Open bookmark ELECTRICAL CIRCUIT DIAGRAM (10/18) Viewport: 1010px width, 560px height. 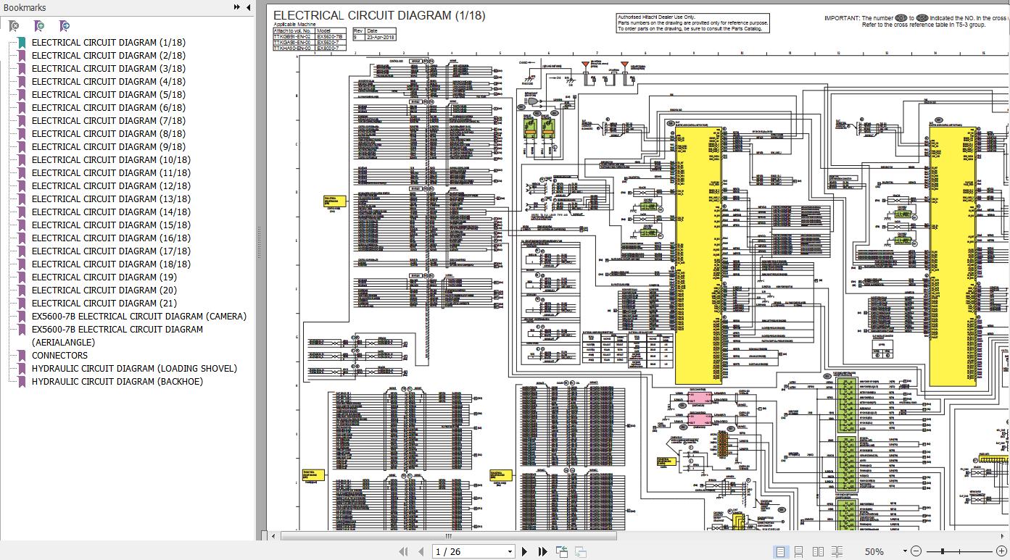[111, 160]
